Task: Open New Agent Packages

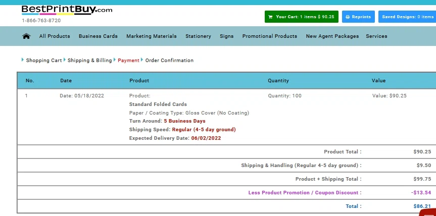Action: pos(332,36)
